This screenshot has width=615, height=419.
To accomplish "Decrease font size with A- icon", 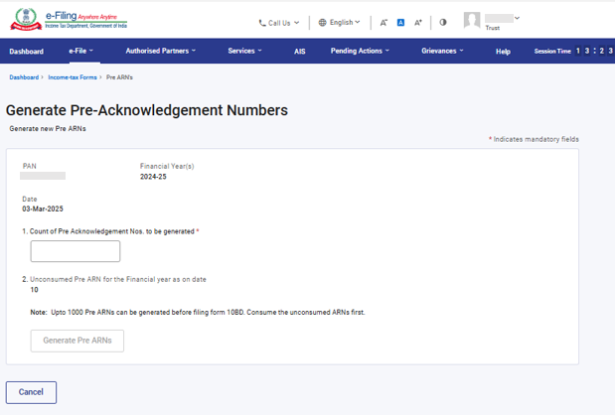I will 384,22.
